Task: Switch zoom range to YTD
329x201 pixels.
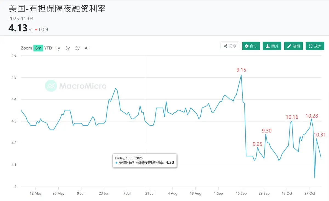Action: (x=48, y=48)
